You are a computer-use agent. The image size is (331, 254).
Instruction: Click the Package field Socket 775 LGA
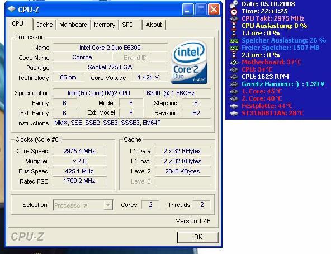pos(110,67)
